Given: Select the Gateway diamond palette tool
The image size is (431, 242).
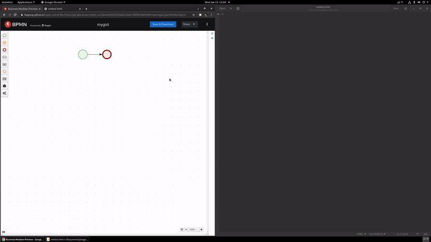Looking at the screenshot, I should (5, 72).
